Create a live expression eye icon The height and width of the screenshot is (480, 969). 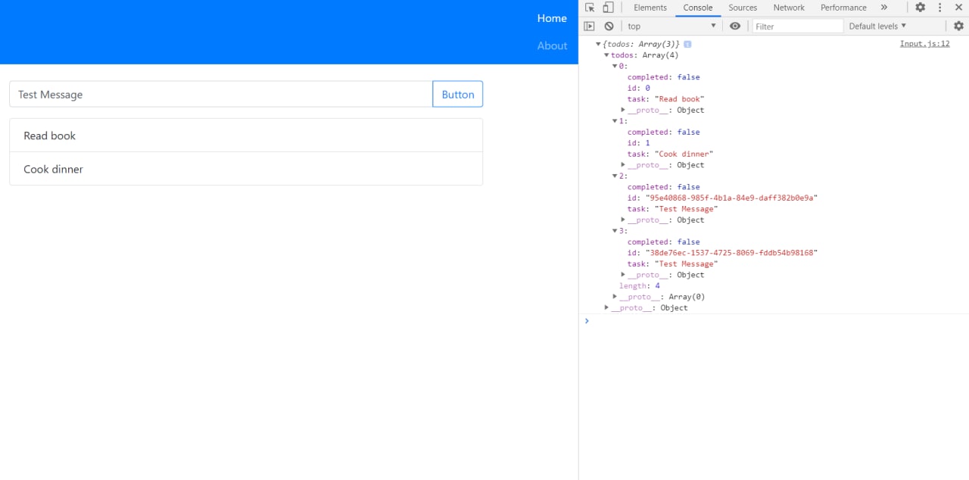(735, 26)
